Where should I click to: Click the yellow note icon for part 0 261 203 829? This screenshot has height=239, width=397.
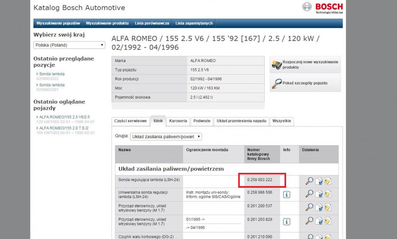click(328, 221)
